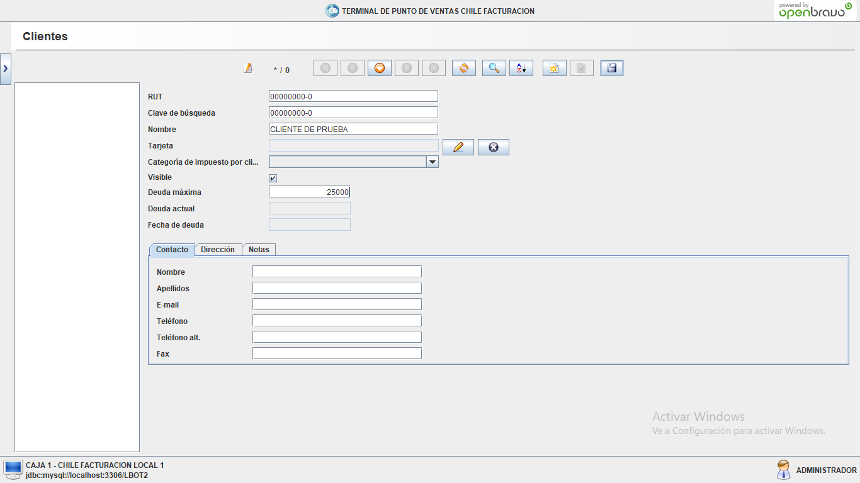Viewport: 860px width, 483px height.
Task: Click the Tarjeta field
Action: coord(353,145)
